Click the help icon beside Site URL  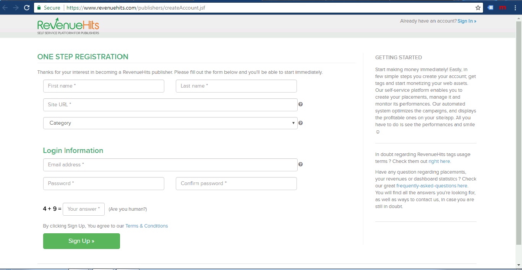point(300,104)
